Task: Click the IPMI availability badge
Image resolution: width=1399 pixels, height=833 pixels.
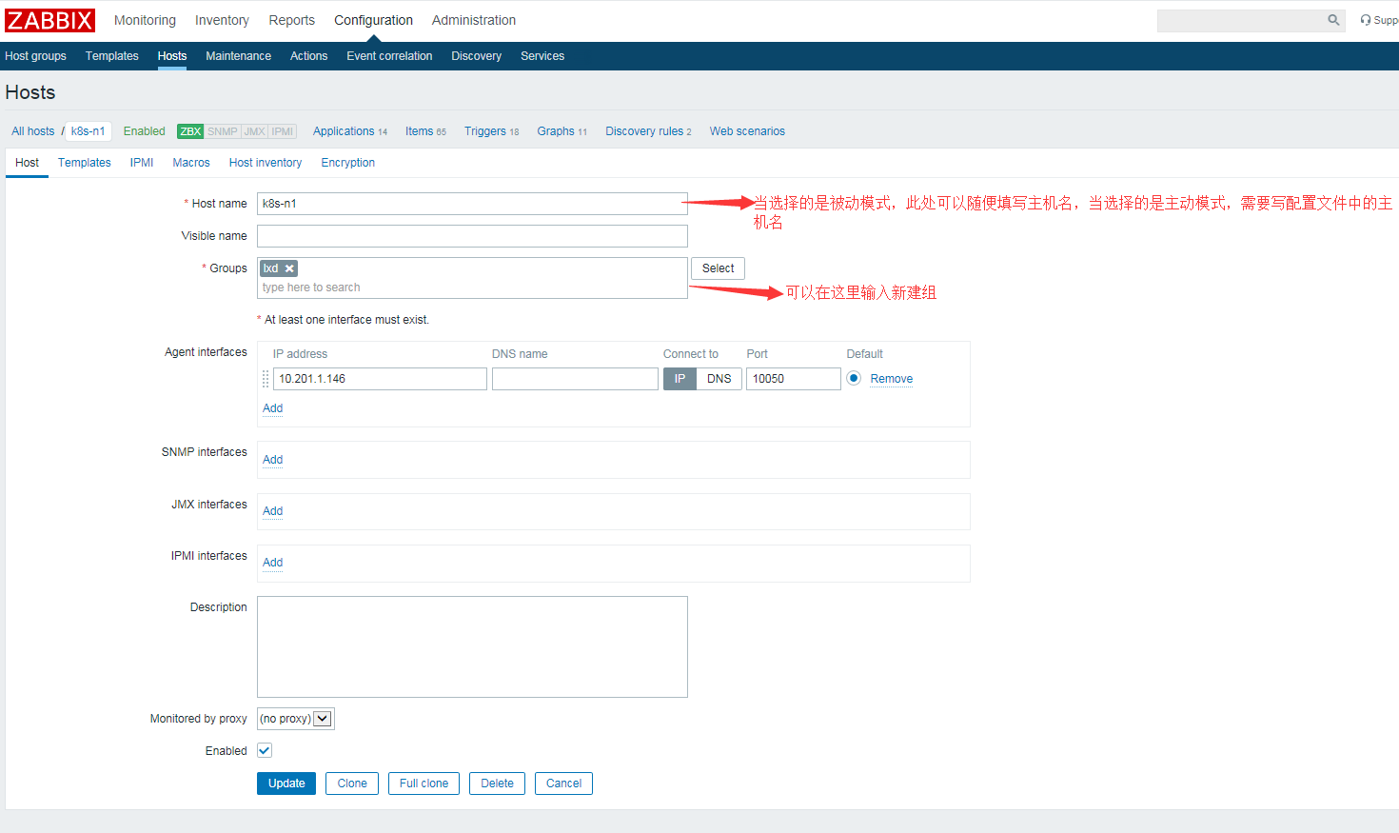Action: tap(282, 131)
